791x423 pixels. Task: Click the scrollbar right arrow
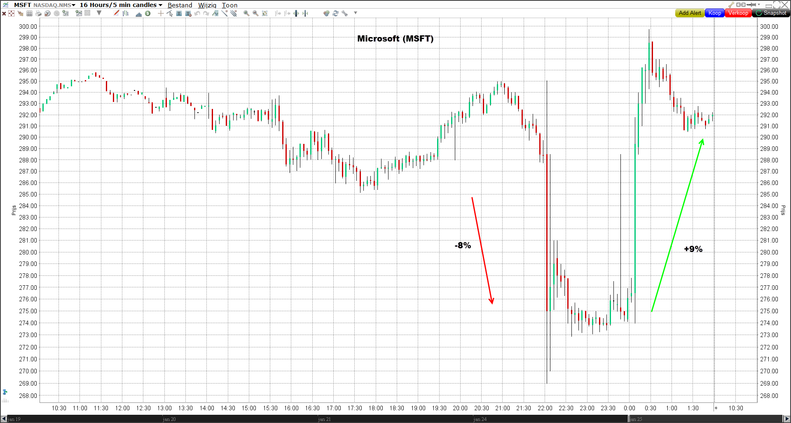point(787,419)
